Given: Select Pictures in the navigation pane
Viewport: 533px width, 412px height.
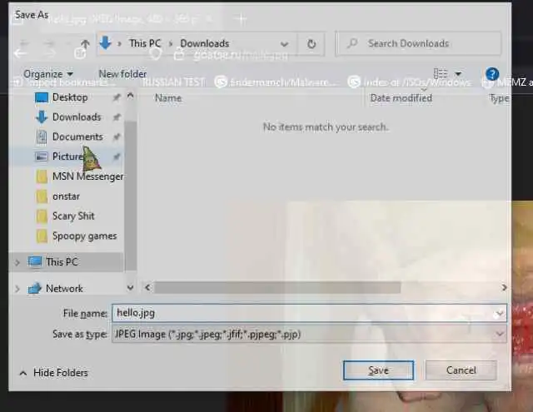Looking at the screenshot, I should pyautogui.click(x=67, y=156).
